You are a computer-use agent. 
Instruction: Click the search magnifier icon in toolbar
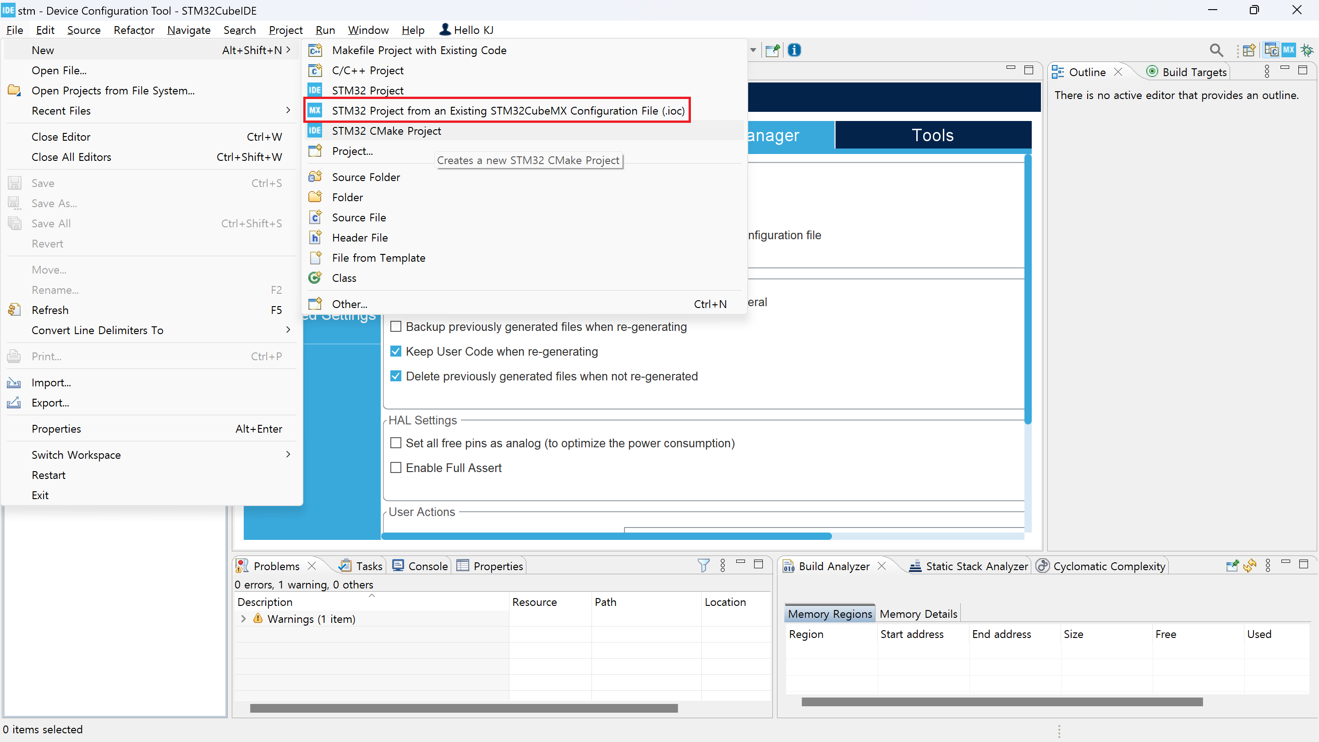click(1216, 50)
